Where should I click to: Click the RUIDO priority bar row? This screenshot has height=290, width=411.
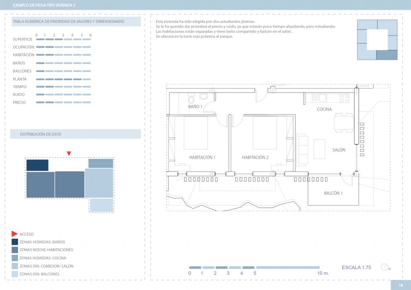tap(63, 95)
